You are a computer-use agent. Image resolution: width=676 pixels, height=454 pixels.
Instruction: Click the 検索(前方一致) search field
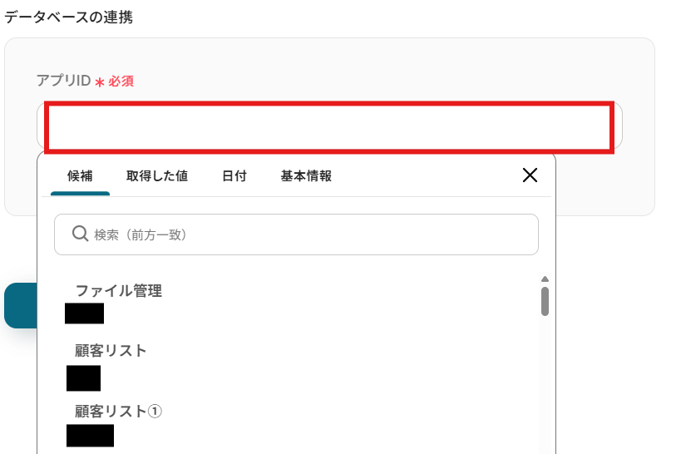tap(308, 235)
